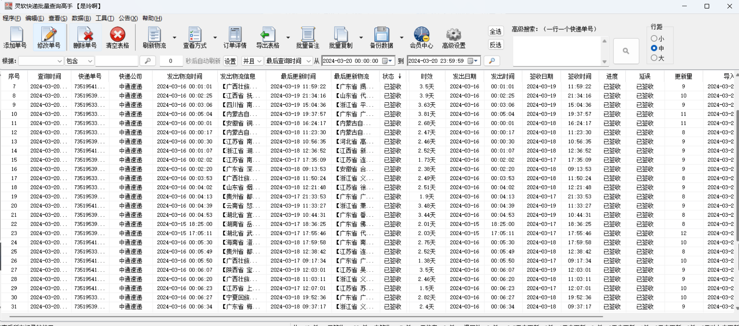
Task: Click the 清空表格 clear table icon
Action: (x=118, y=37)
